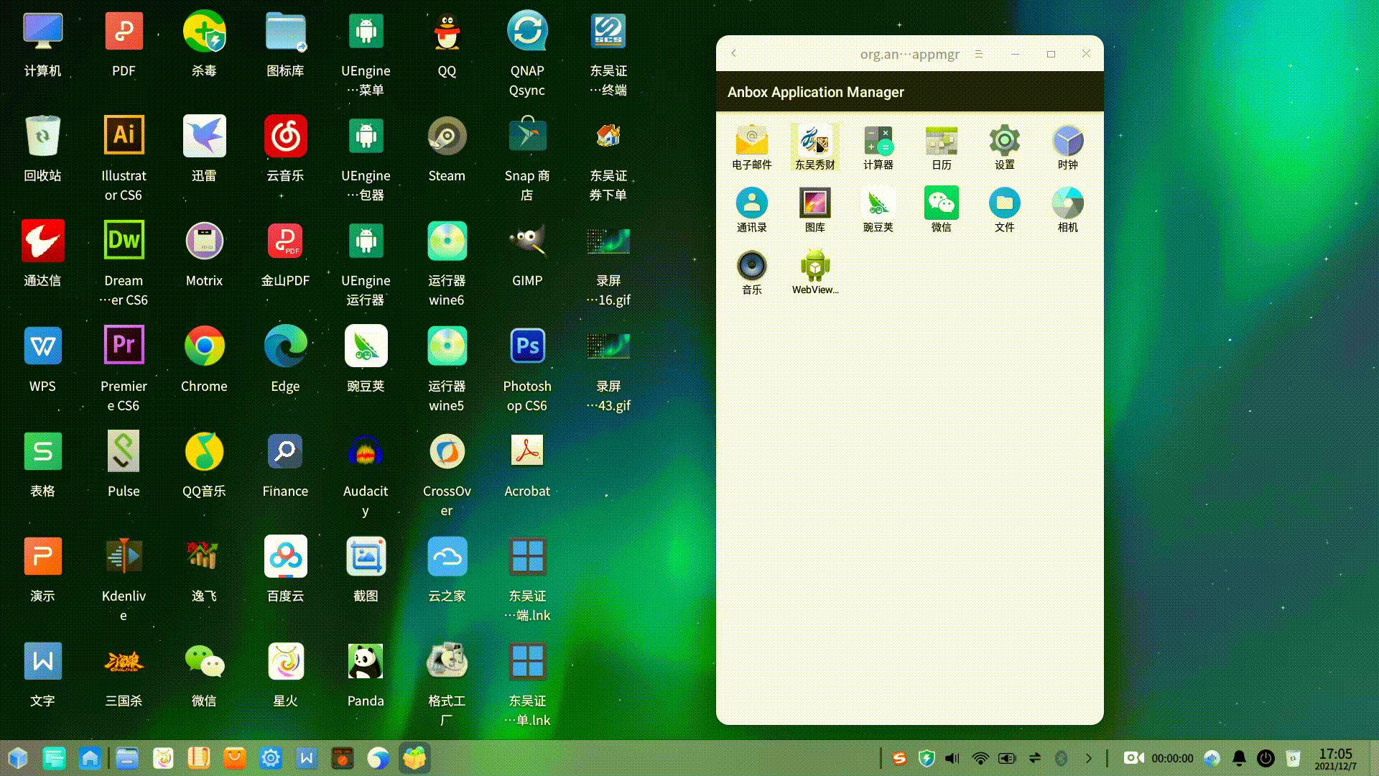Image resolution: width=1379 pixels, height=776 pixels.
Task: Navigate back using the Anbox back arrow
Action: click(733, 53)
